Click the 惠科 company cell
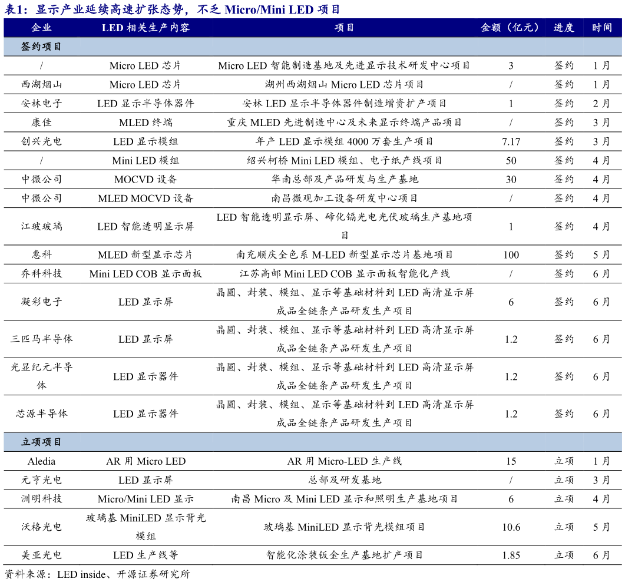Screen dimensions: 625x582 41,254
